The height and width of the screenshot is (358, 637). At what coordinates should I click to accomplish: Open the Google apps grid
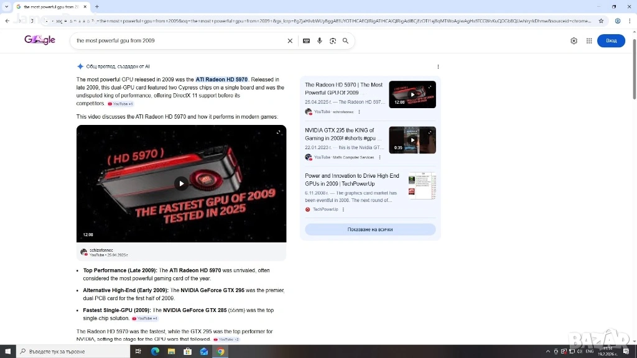point(589,41)
